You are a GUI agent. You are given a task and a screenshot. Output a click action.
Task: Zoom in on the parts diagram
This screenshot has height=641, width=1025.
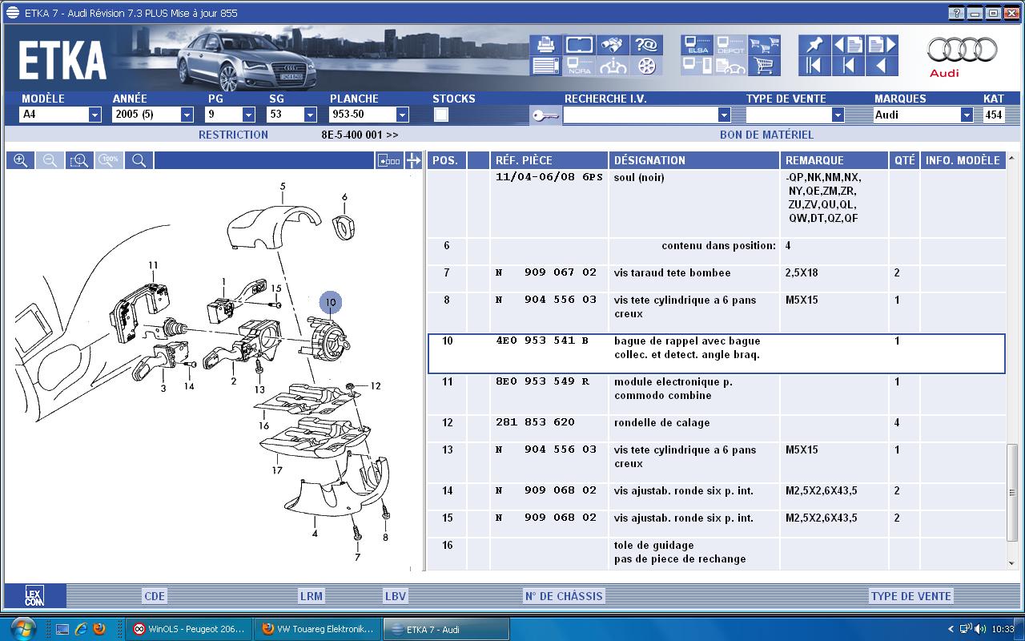[21, 161]
